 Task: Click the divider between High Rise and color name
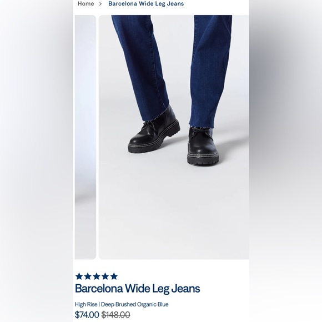coord(99,304)
